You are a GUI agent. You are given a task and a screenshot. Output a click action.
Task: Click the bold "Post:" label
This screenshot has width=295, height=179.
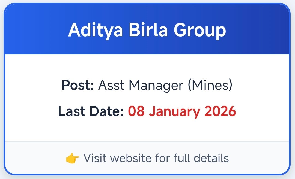click(78, 85)
